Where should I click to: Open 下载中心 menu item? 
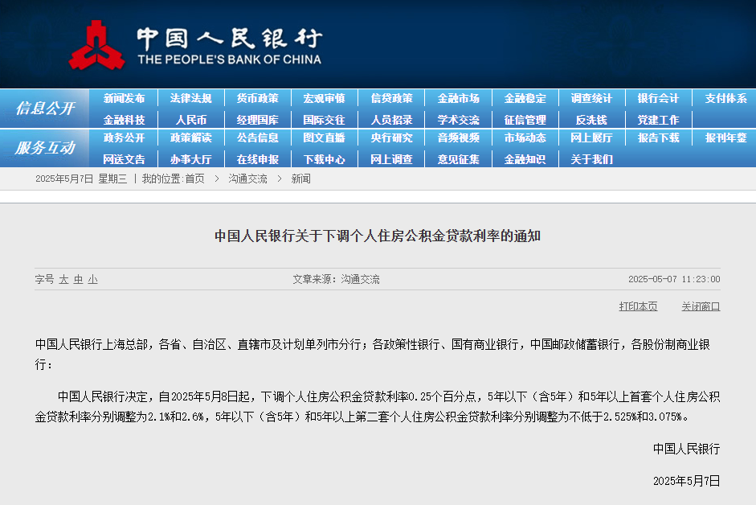[325, 159]
